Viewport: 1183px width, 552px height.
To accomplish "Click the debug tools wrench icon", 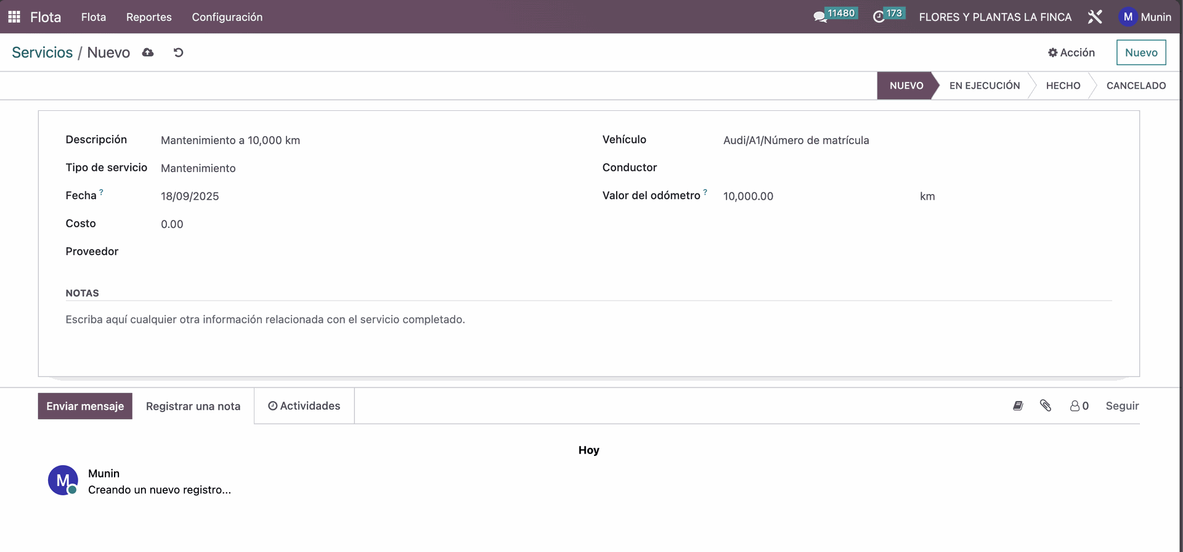I will pos(1095,17).
